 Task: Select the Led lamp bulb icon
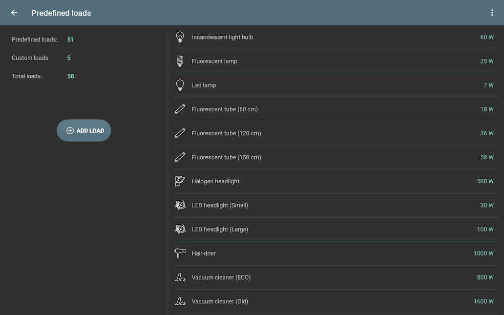coord(180,85)
